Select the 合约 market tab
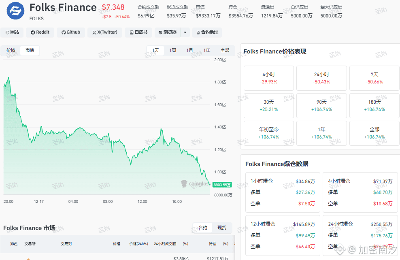Viewport: 400px width, 260px height. tap(203, 228)
